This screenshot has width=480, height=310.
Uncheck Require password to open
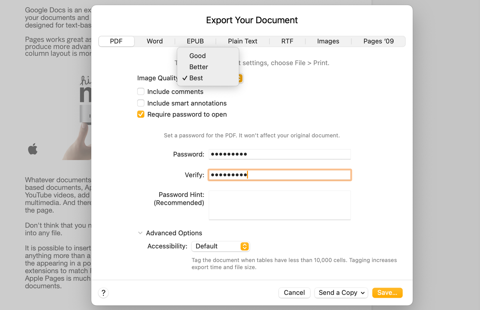point(141,114)
